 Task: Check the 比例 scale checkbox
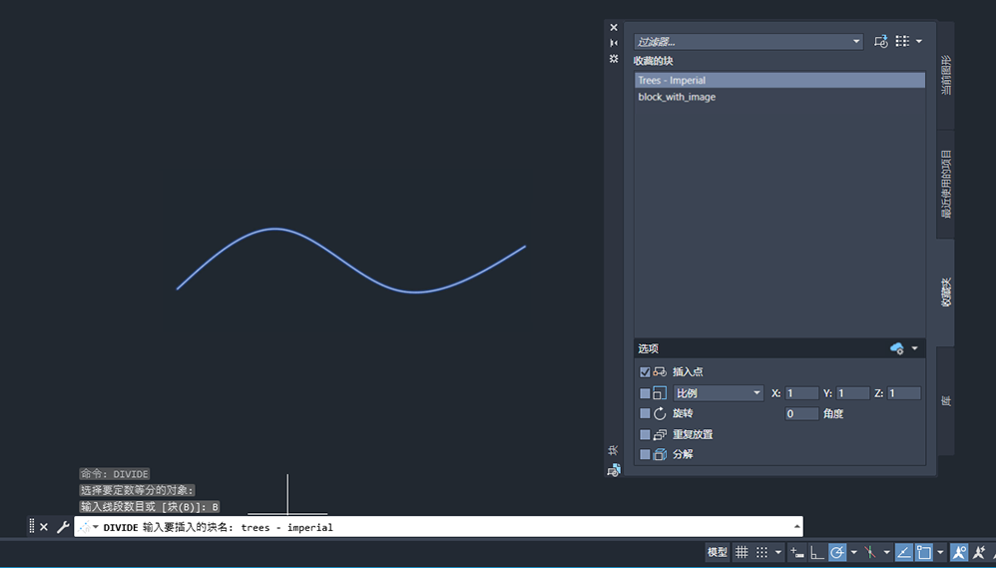pos(645,393)
